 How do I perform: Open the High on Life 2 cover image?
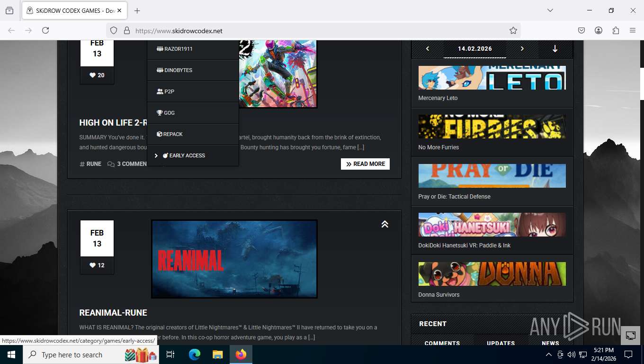coord(278,74)
